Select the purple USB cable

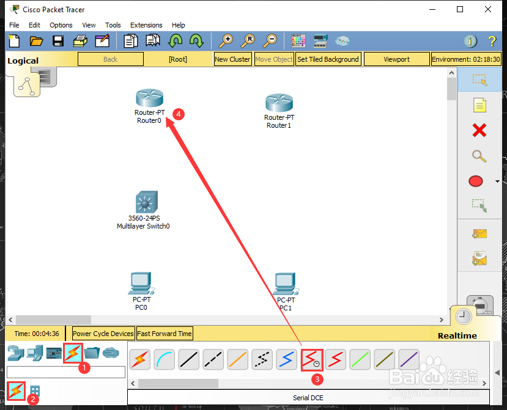[409, 360]
